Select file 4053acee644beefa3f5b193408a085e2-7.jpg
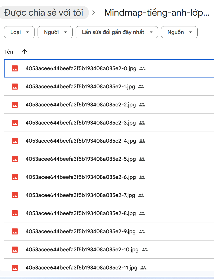Image resolution: width=214 pixels, height=279 pixels. pyautogui.click(x=80, y=195)
